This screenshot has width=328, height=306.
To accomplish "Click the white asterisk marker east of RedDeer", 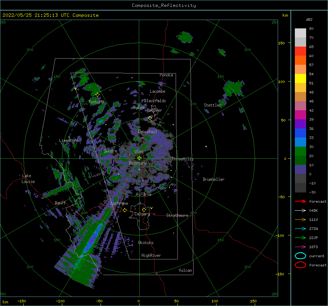I will (173, 125).
